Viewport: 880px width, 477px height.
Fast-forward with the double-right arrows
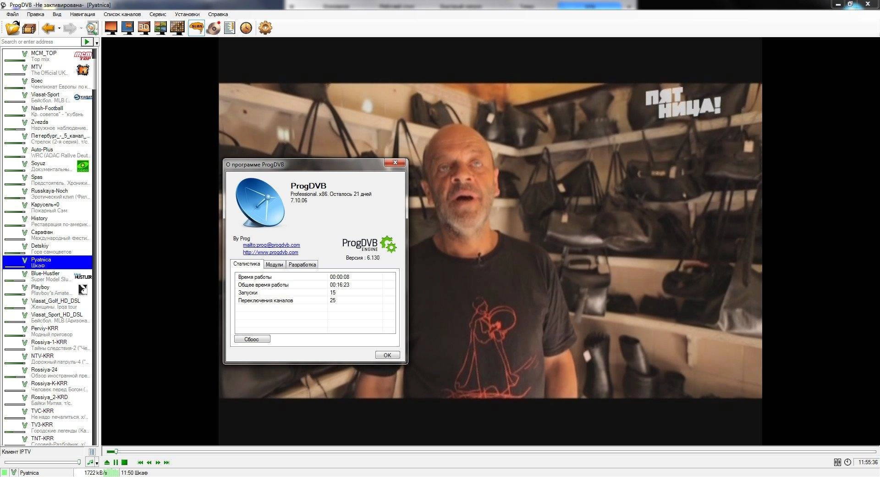coord(158,462)
